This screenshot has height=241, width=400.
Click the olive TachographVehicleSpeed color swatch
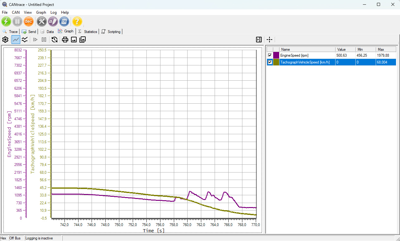point(276,62)
